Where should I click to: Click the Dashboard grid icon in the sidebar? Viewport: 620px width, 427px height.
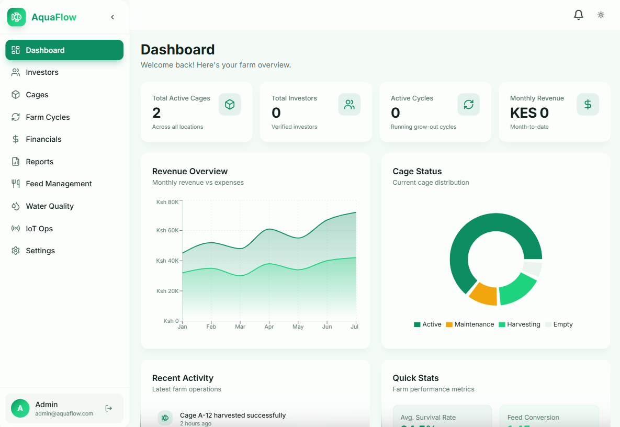(15, 50)
